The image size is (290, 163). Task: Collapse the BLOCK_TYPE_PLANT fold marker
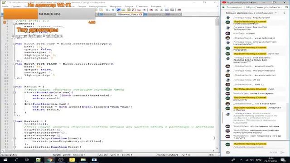[14, 64]
